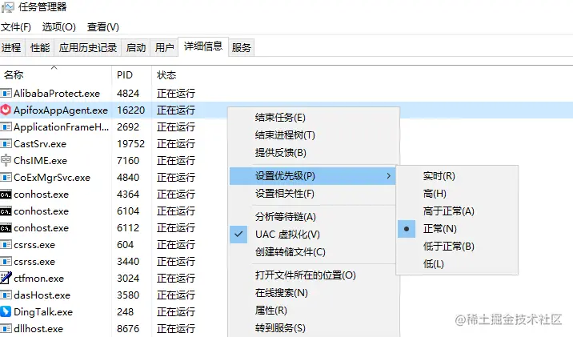Select the ApifoxAppAgent.exe process name
The image size is (573, 337).
click(x=61, y=110)
